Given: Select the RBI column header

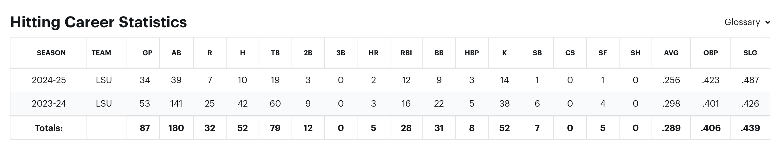Looking at the screenshot, I should click(406, 53).
